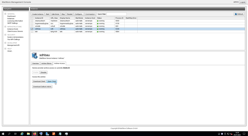Go to Licensing Information in navigation

[x=15, y=21]
